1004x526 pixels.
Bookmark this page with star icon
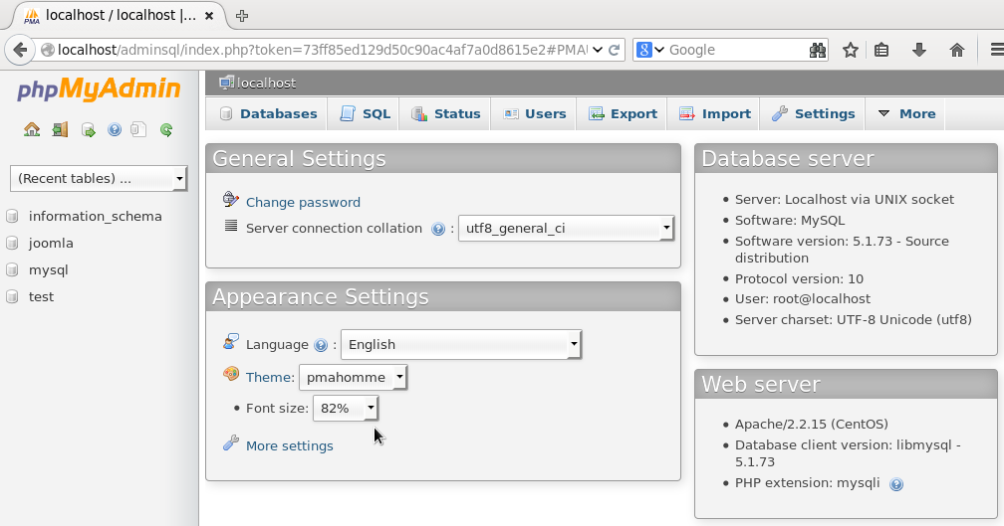[x=851, y=50]
